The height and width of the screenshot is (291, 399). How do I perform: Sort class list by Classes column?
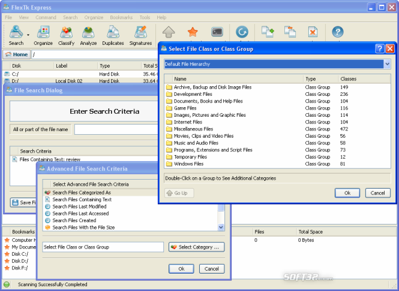point(364,79)
